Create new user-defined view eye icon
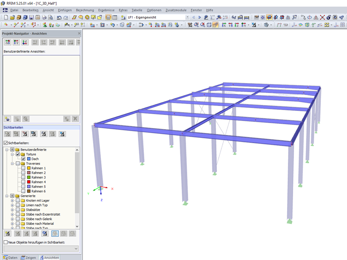 point(7,119)
